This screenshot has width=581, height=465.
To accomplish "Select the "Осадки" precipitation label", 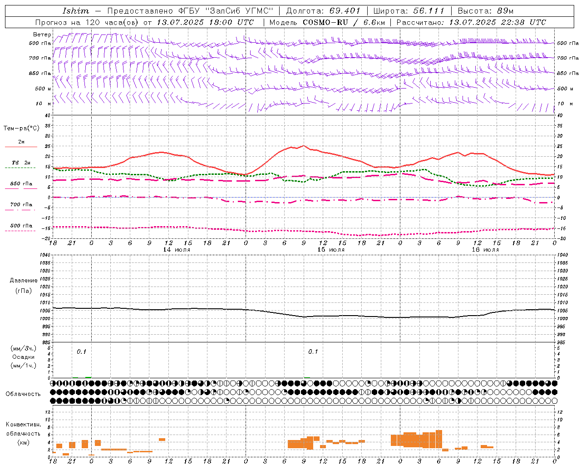I will tap(24, 357).
